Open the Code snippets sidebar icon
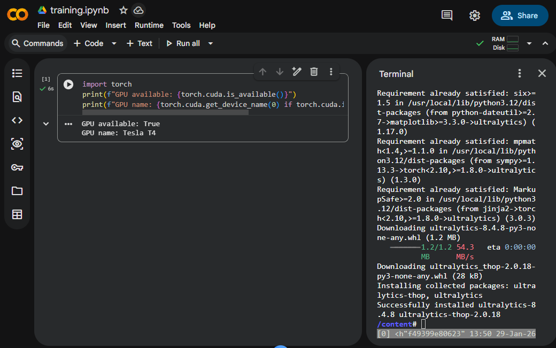Image resolution: width=556 pixels, height=348 pixels. tap(17, 120)
